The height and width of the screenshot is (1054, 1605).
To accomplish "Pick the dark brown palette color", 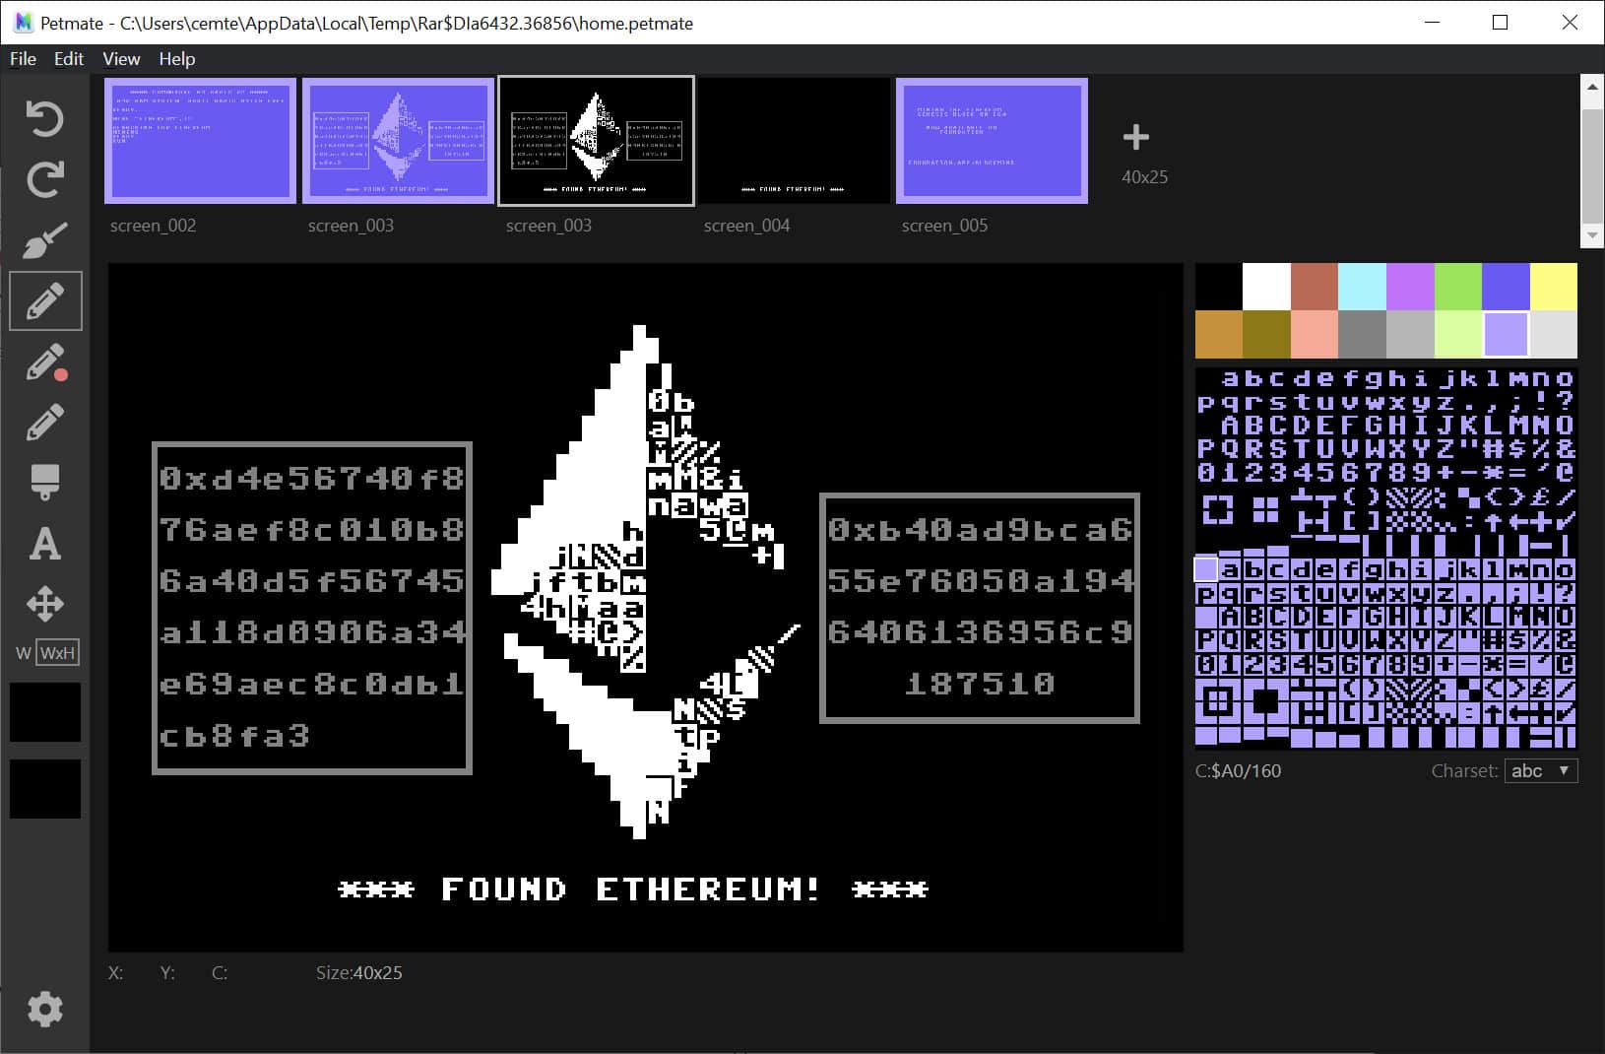I will [x=1266, y=334].
